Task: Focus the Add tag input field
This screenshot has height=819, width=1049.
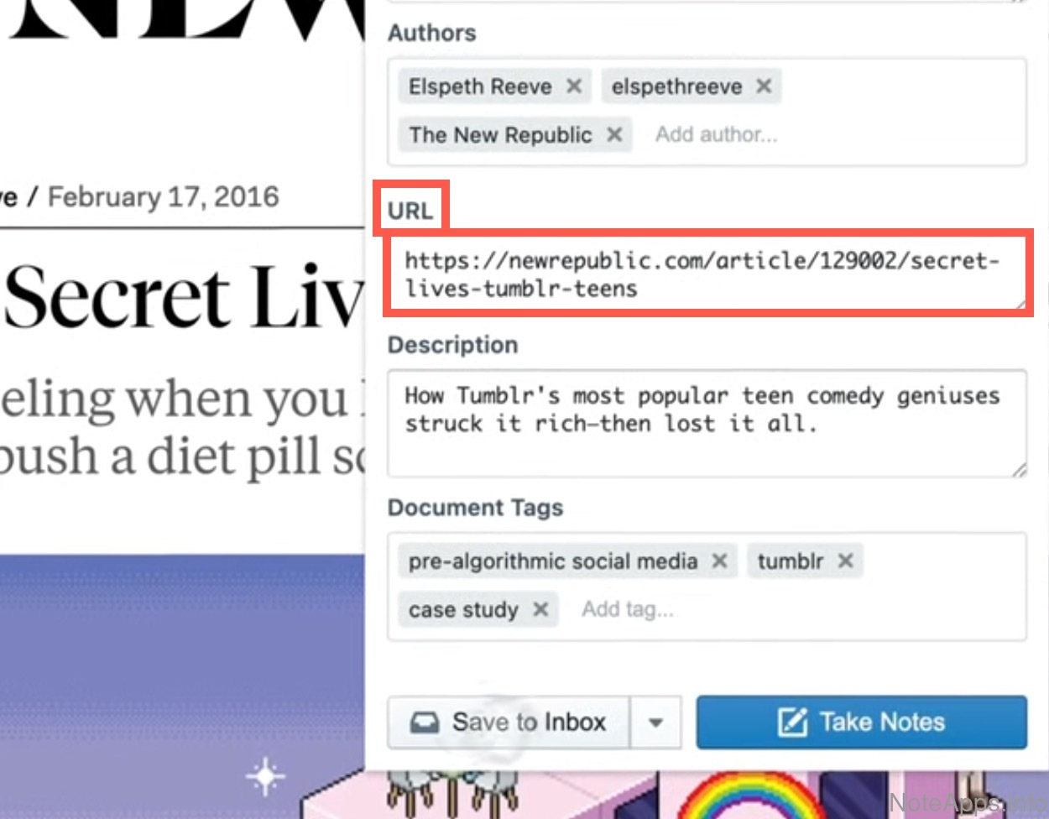Action: click(x=628, y=609)
